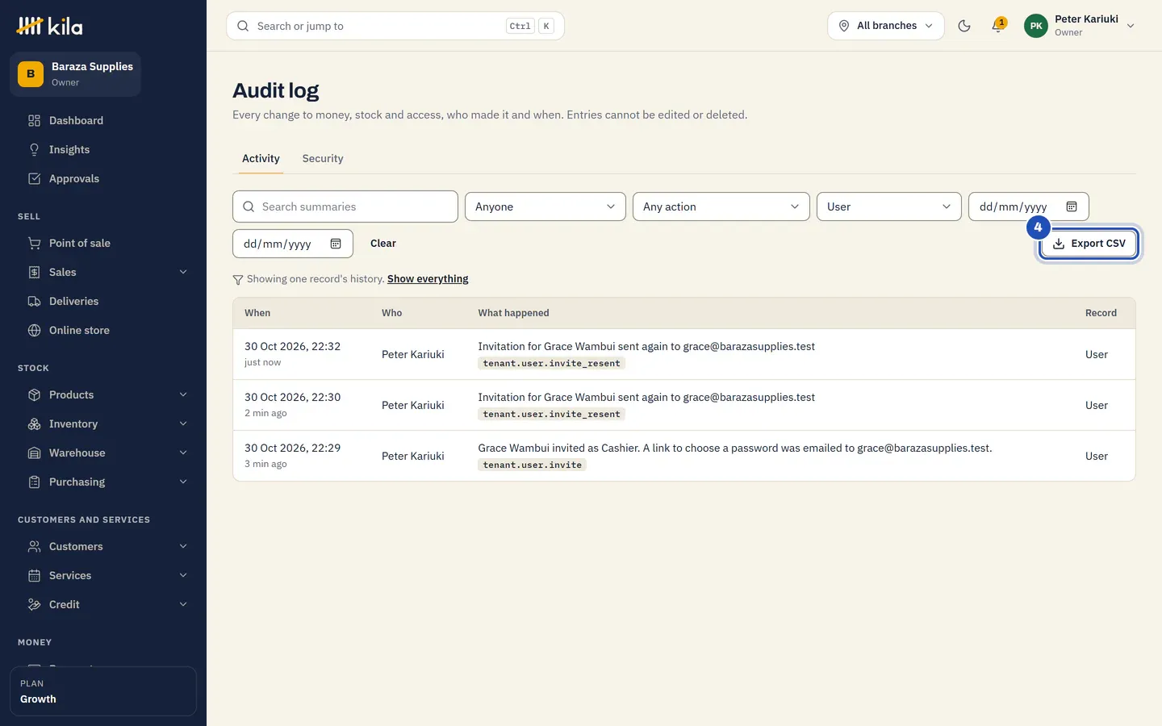Switch to the Security tab
1162x726 pixels.
(323, 159)
